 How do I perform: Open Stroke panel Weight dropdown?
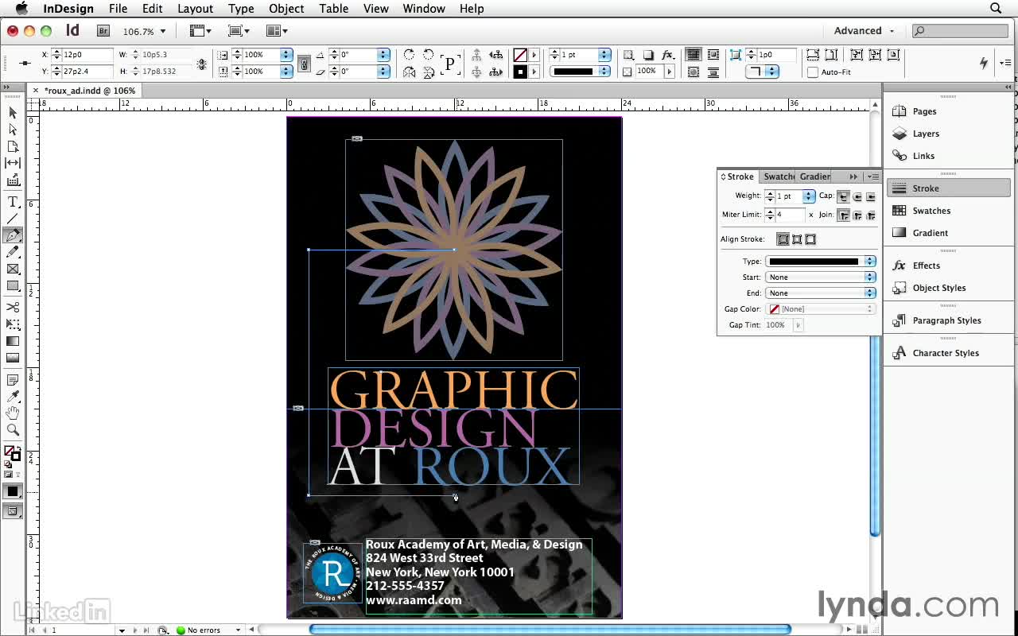pos(809,196)
